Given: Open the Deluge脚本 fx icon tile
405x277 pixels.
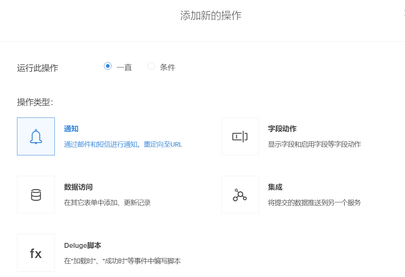Looking at the screenshot, I should (36, 253).
